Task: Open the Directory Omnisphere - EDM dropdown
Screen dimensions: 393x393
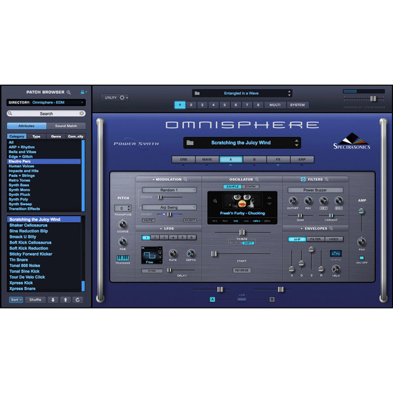Action: [46, 103]
